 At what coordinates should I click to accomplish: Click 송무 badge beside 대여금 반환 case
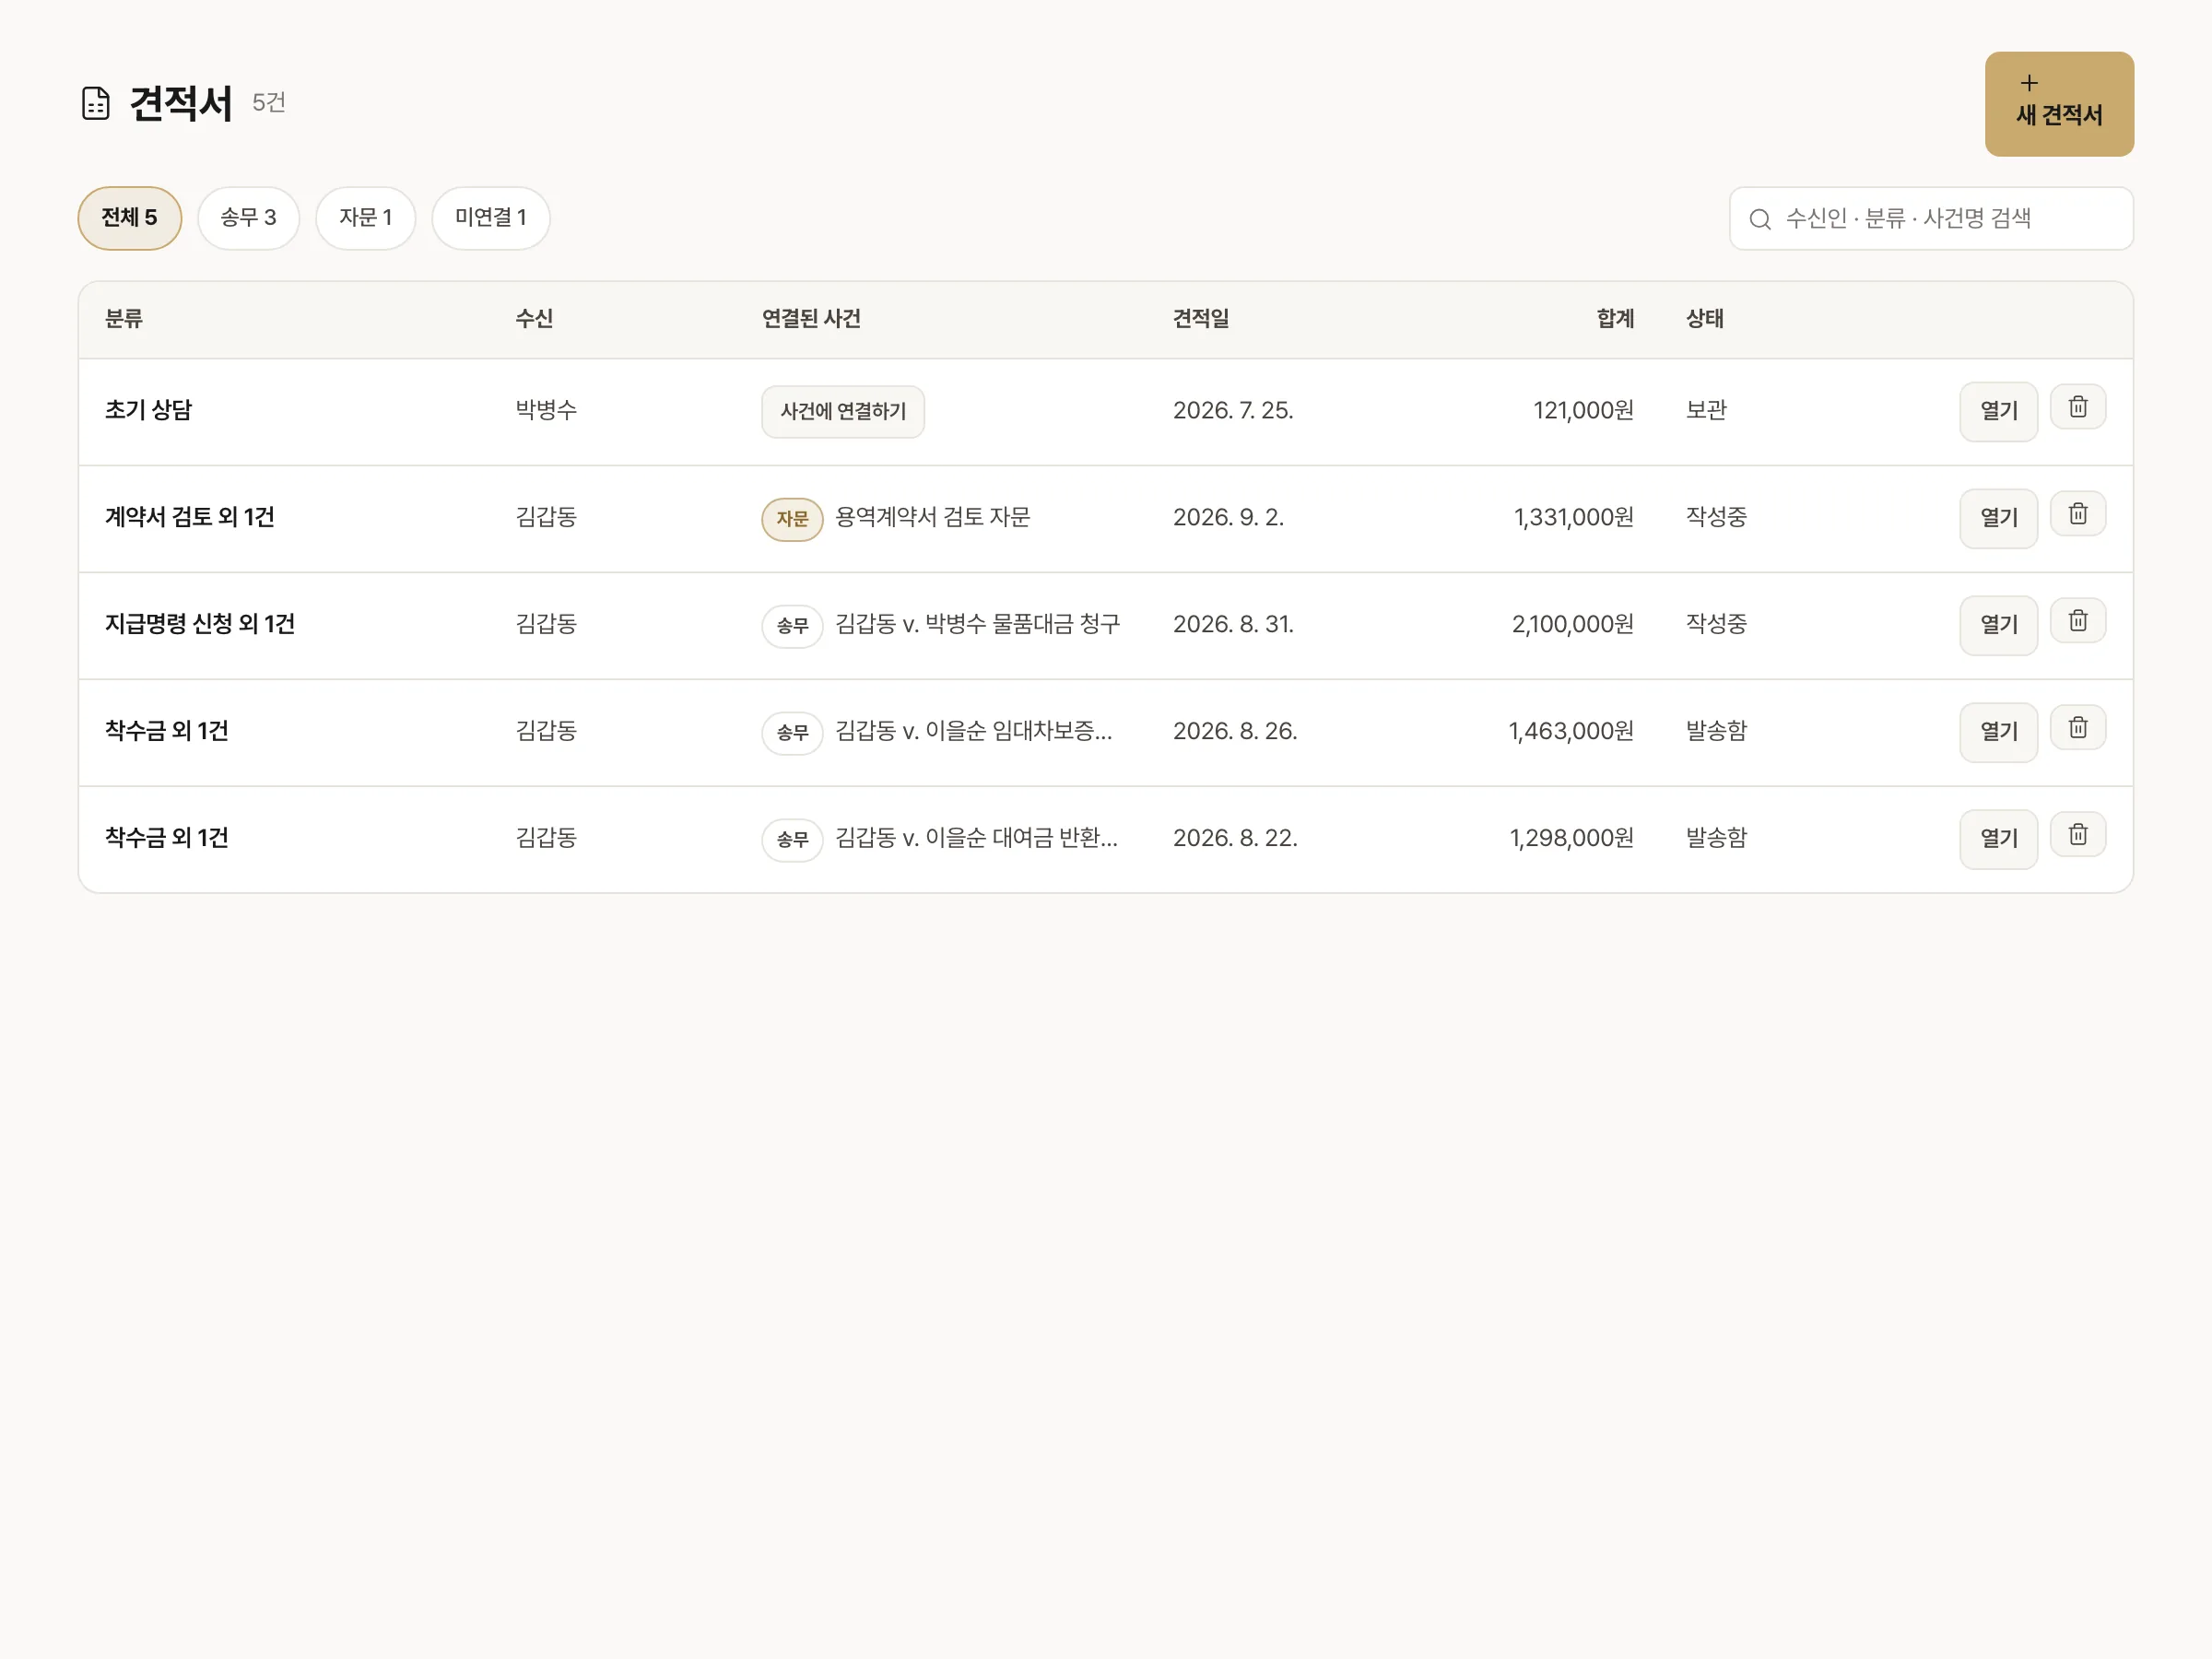tap(792, 840)
